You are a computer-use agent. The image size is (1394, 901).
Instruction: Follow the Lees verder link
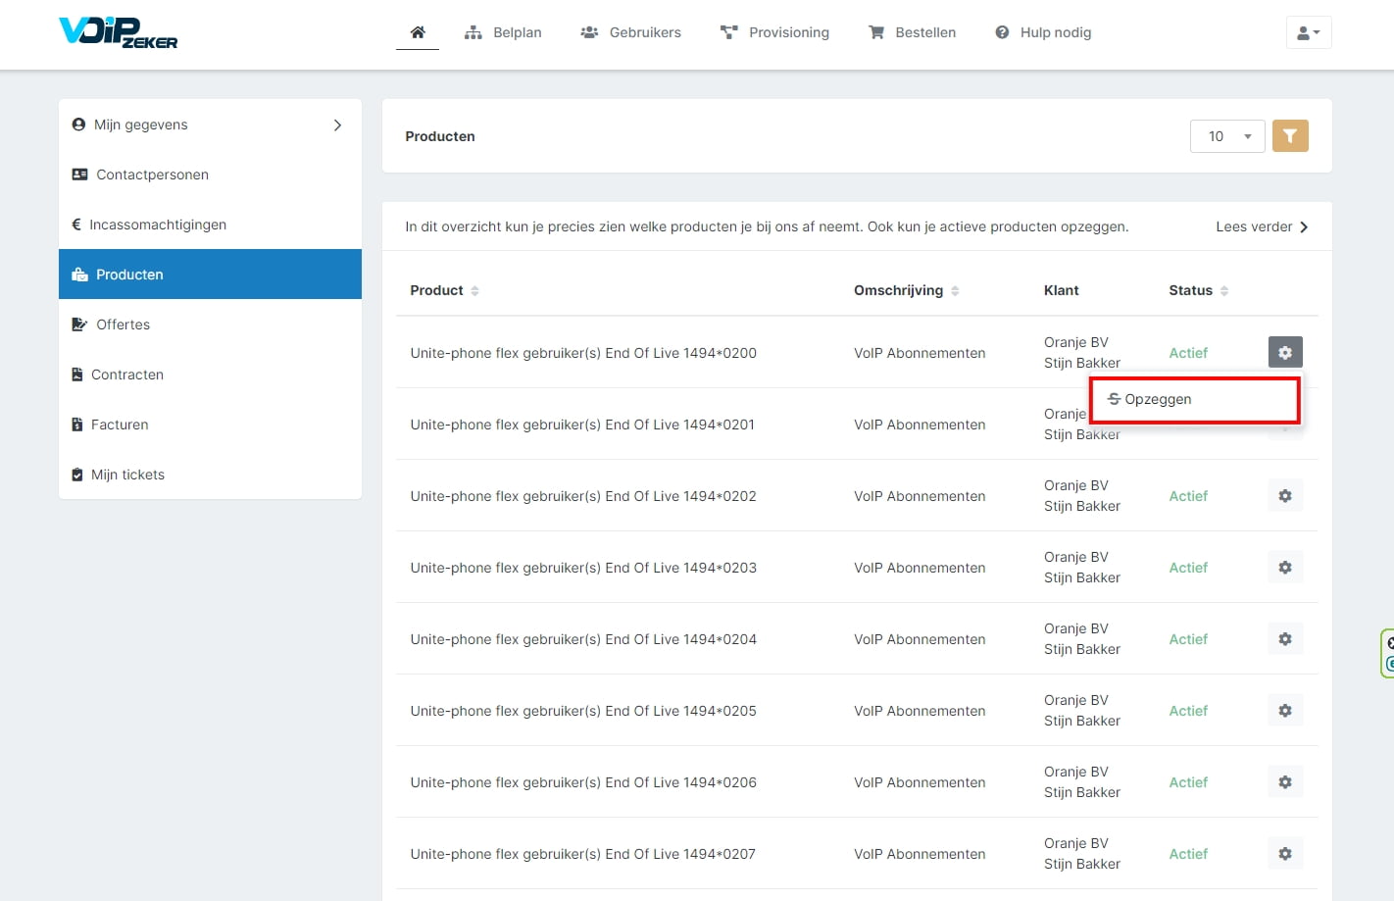pos(1262,226)
